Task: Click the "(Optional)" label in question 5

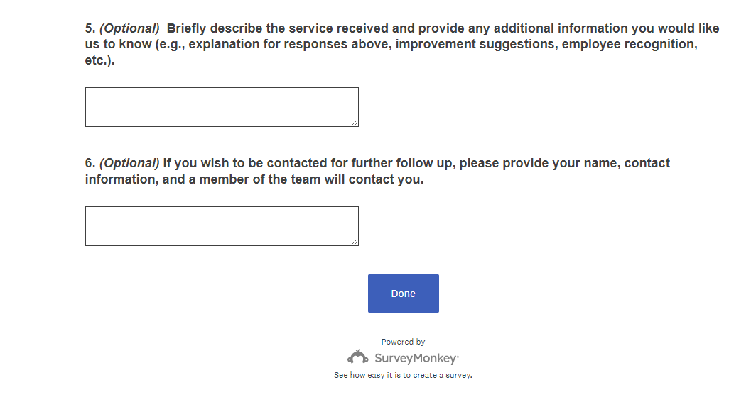Action: (x=129, y=29)
